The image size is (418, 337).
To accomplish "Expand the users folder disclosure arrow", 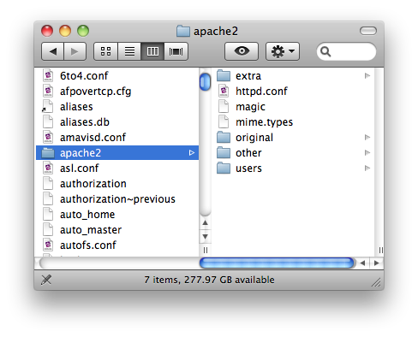I will pos(367,168).
